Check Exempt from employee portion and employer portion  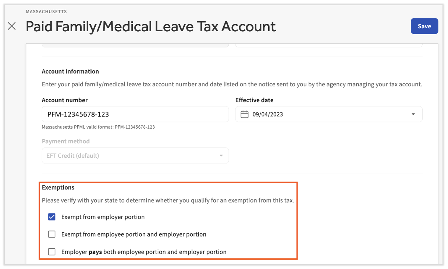52,234
